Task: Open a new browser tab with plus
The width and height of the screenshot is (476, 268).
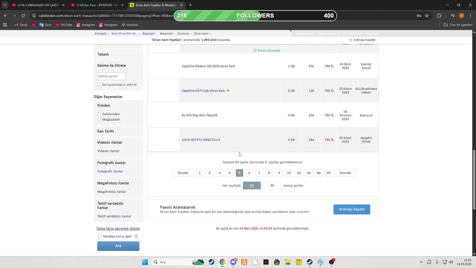Action: click(x=190, y=5)
